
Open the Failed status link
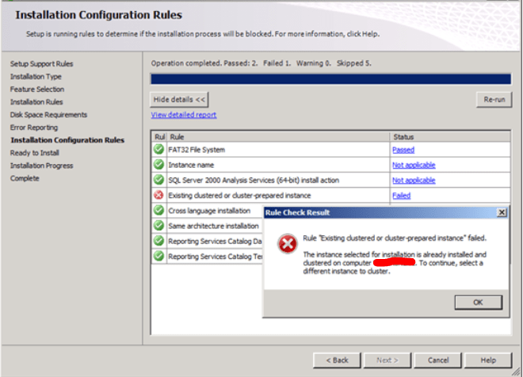[x=401, y=196]
